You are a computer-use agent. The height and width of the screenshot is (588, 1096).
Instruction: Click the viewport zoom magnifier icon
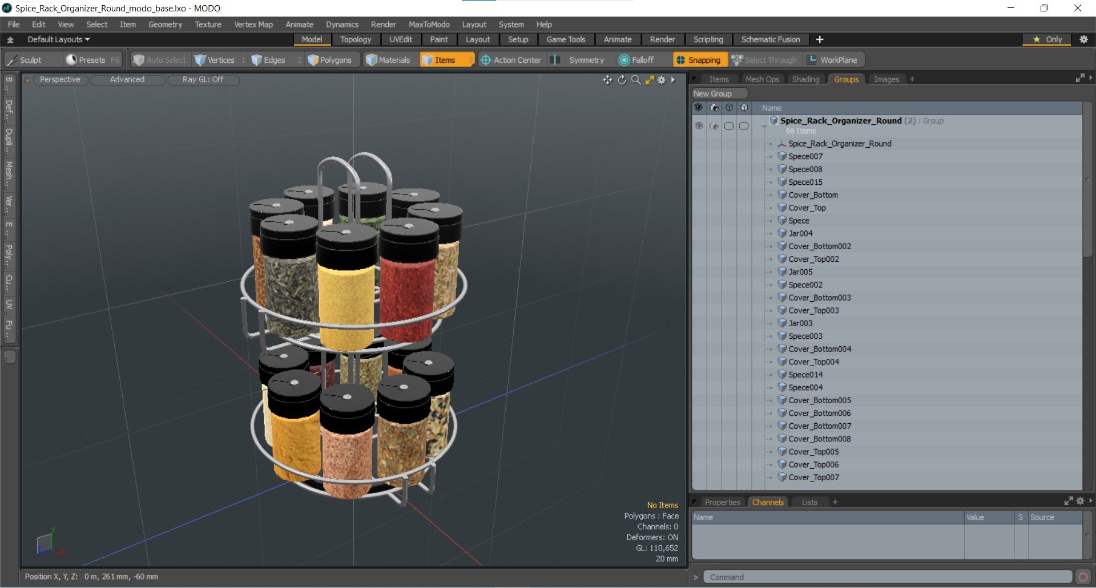(635, 80)
